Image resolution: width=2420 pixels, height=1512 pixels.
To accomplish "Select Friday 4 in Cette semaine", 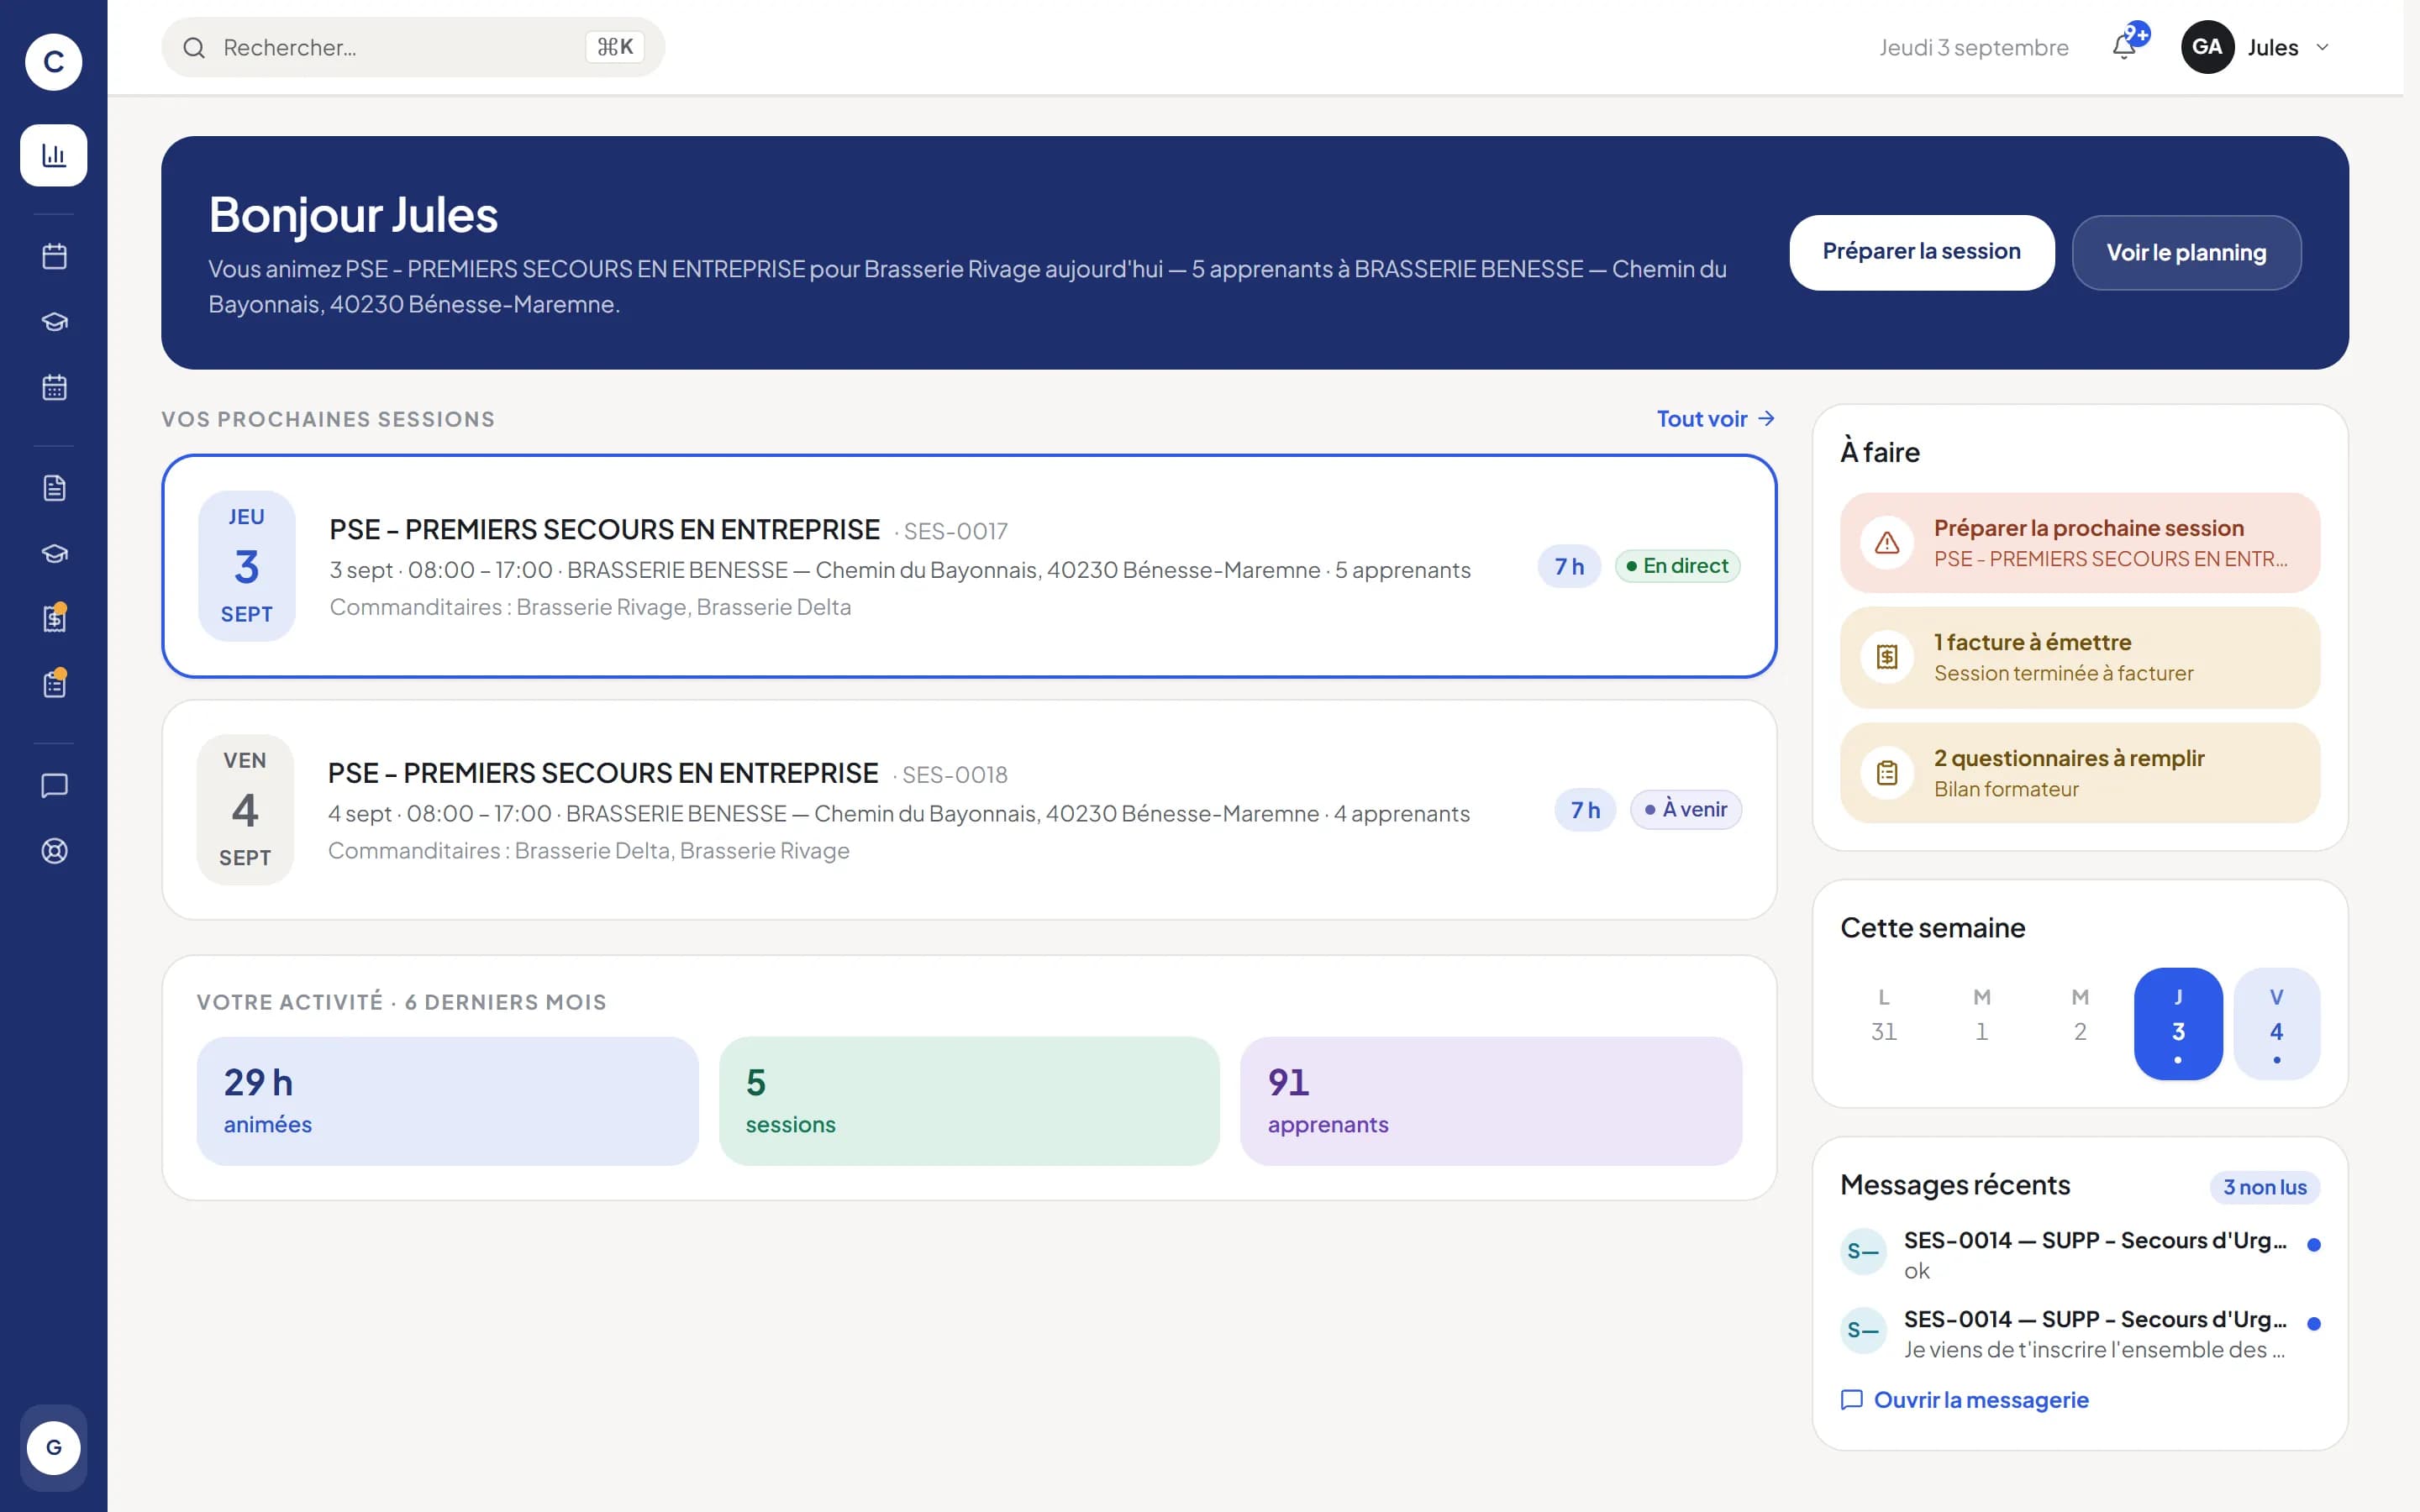I will coord(2276,1023).
